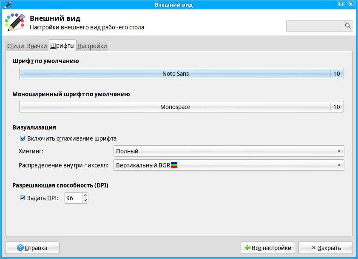The width and height of the screenshot is (358, 259).
Task: Click the BGR subpixel color icon
Action: click(174, 165)
